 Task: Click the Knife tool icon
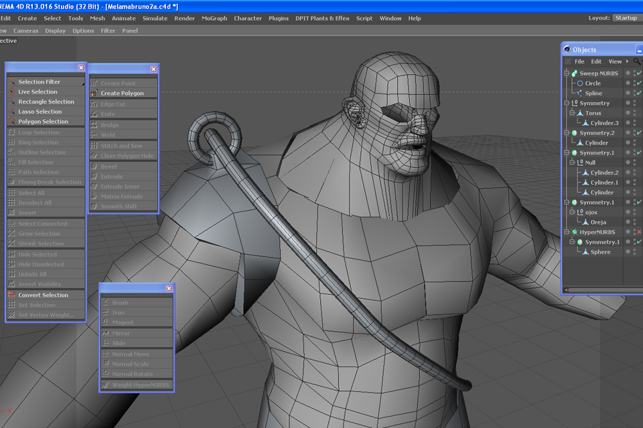pyautogui.click(x=94, y=114)
